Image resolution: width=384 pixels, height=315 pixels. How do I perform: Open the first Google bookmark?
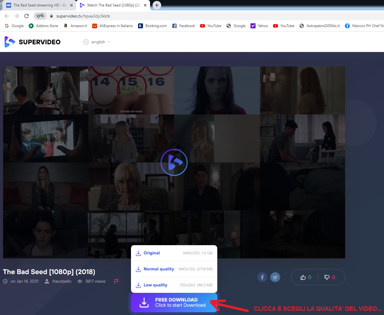(14, 26)
